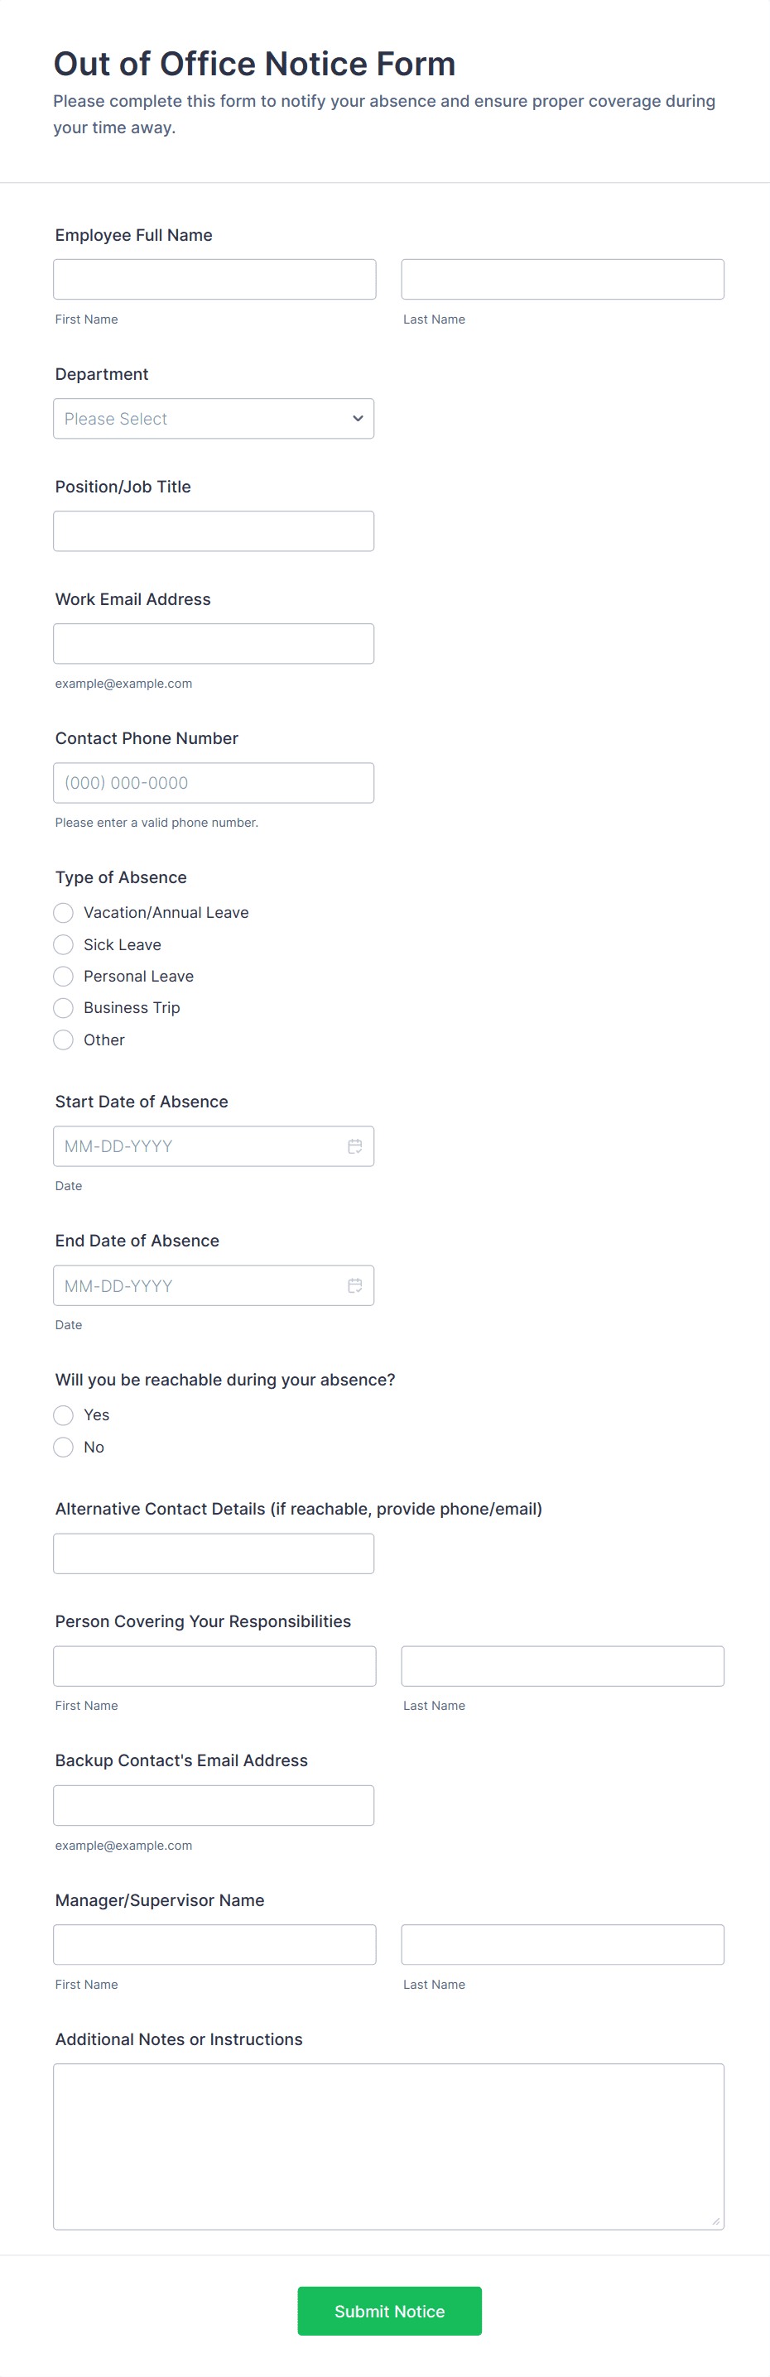Open the End Date calendar picker icon
Viewport: 770px width, 2377px height.
click(354, 1285)
